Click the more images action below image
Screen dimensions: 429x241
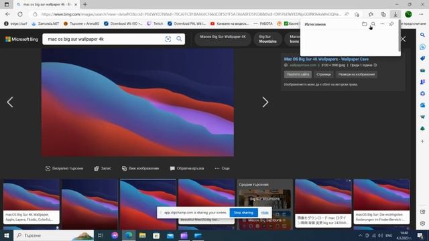pyautogui.click(x=140, y=168)
